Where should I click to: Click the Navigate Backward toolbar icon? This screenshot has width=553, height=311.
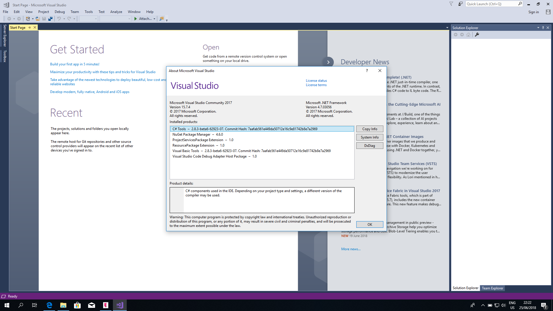click(10, 18)
